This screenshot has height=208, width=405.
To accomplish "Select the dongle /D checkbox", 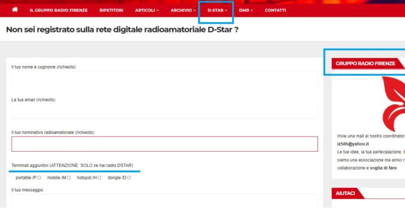I will 129,178.
